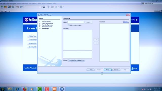The width and height of the screenshot is (162, 91).
Task: Open the Window menu
Action: tap(49, 4)
